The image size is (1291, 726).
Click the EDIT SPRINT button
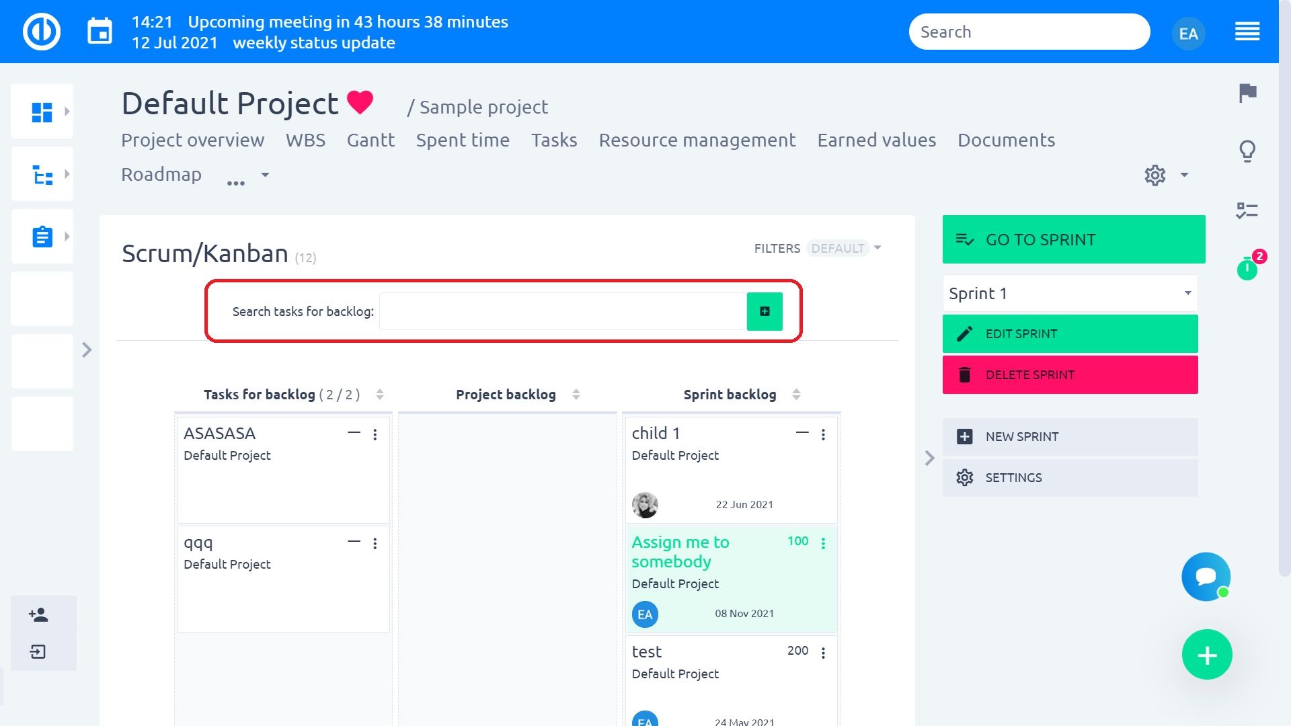coord(1070,334)
